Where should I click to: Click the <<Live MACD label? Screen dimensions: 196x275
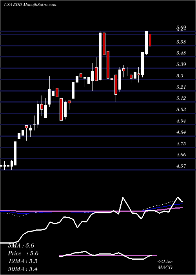[165, 265]
